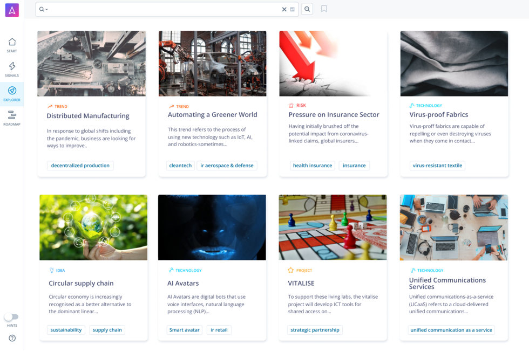Open the Virus-proof Fabrics thumbnail image
The height and width of the screenshot is (351, 529).
coord(454,64)
